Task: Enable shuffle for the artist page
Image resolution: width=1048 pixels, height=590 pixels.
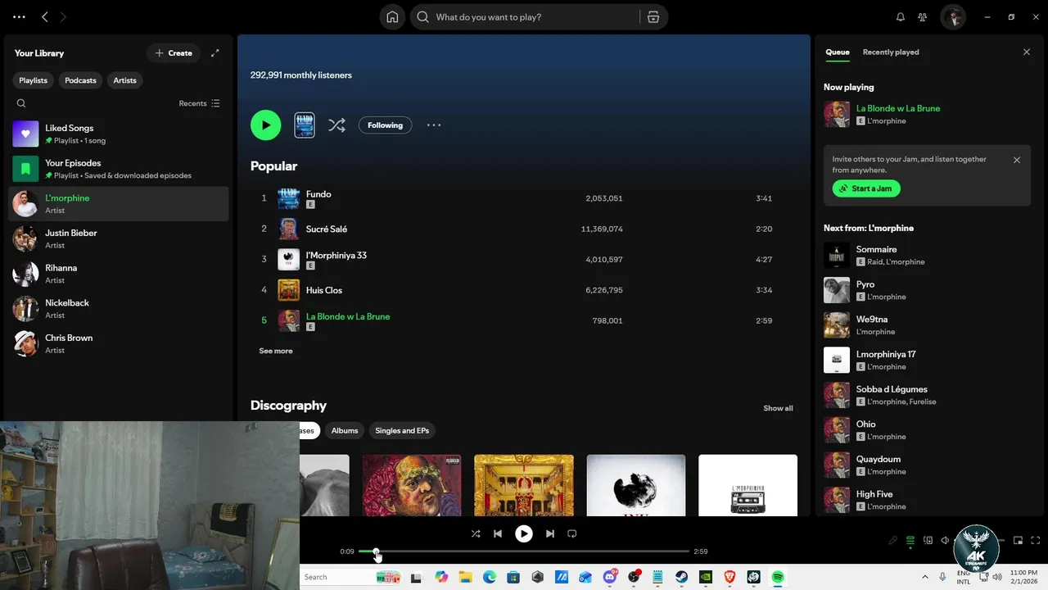Action: [x=337, y=125]
